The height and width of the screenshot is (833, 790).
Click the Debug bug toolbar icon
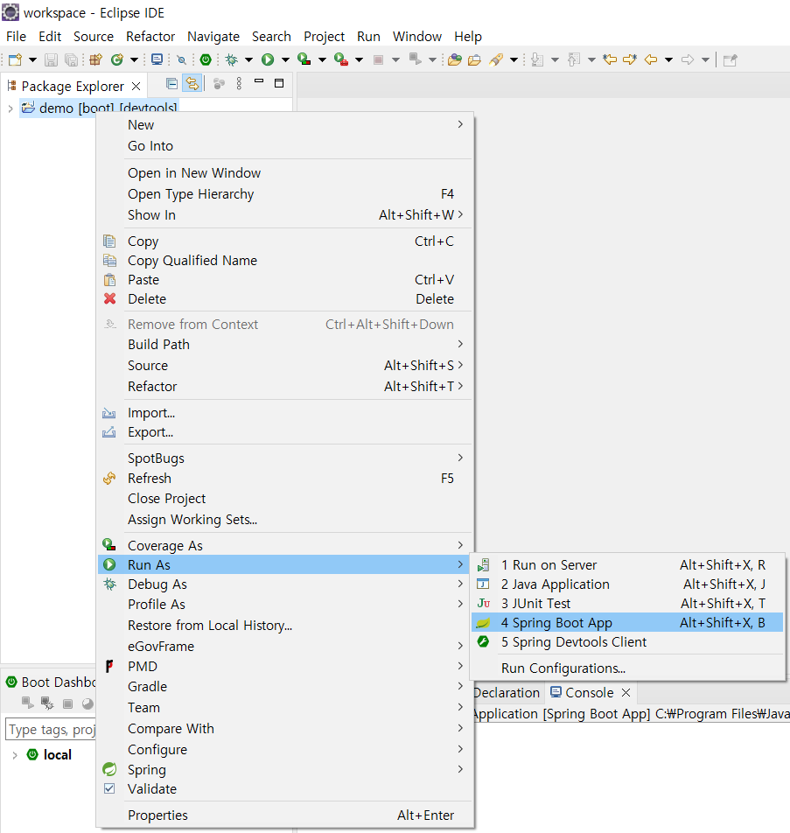point(232,59)
